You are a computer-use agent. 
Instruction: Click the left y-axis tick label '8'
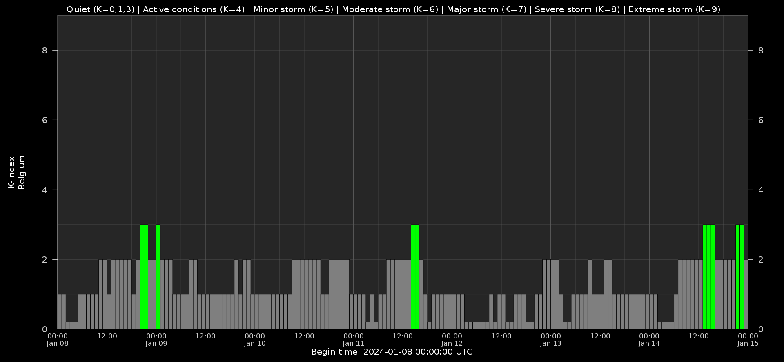[45, 51]
